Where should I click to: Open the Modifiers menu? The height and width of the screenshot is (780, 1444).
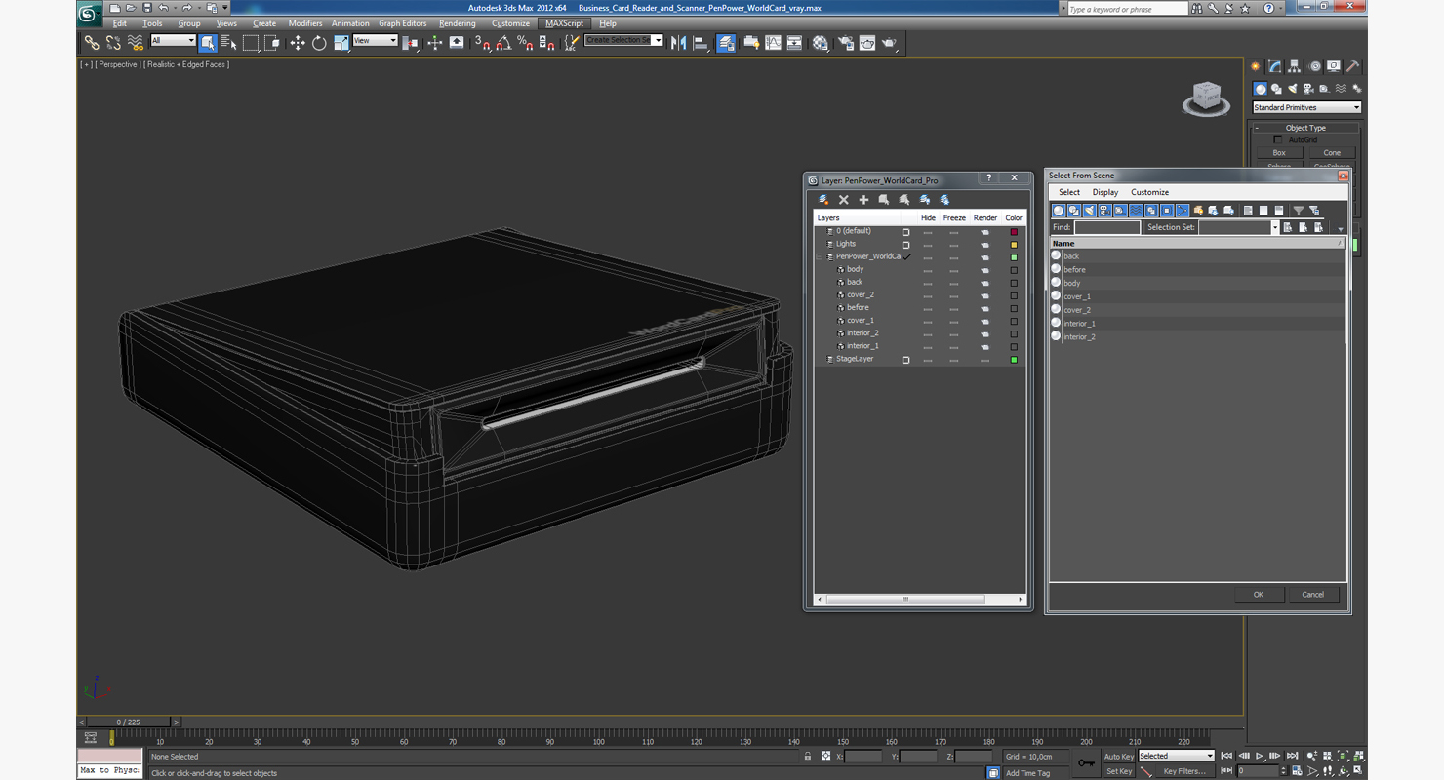pyautogui.click(x=305, y=23)
